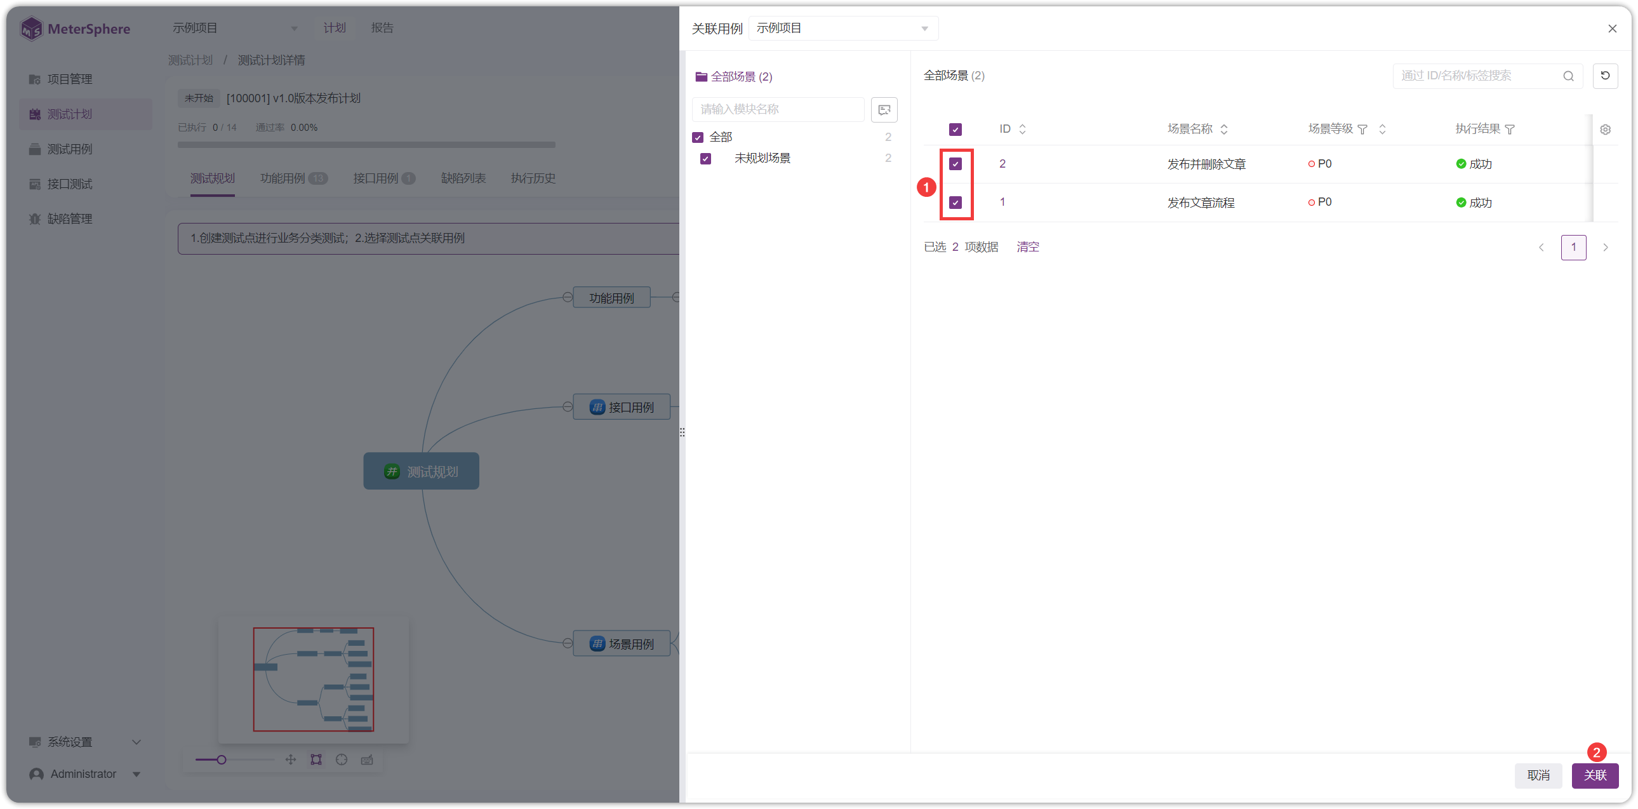
Task: Collapse the 场景用例 mind map node
Action: [x=567, y=643]
